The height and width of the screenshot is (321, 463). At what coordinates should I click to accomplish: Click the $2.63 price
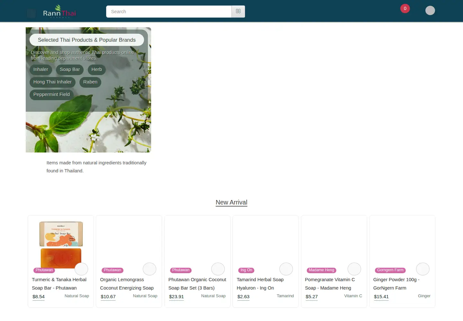(243, 297)
